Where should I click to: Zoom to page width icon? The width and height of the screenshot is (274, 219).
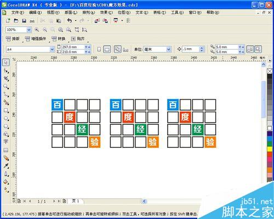[x=77, y=30]
